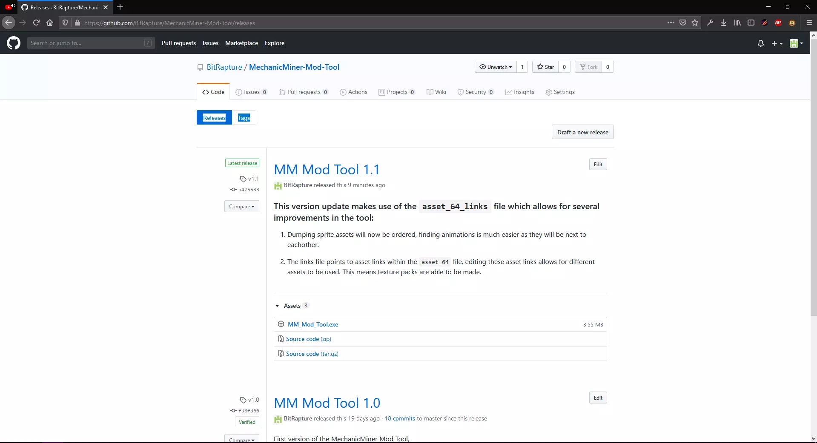Focus the Search or jump to field

point(90,43)
